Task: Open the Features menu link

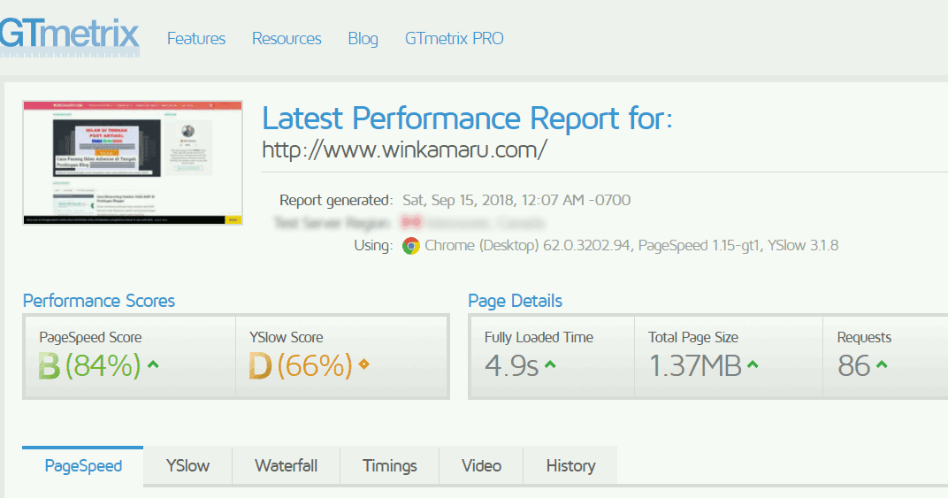Action: [196, 39]
